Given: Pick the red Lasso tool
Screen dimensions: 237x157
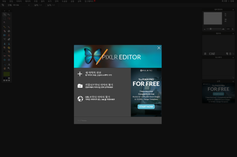Looking at the screenshot, I should click(x=9, y=18).
